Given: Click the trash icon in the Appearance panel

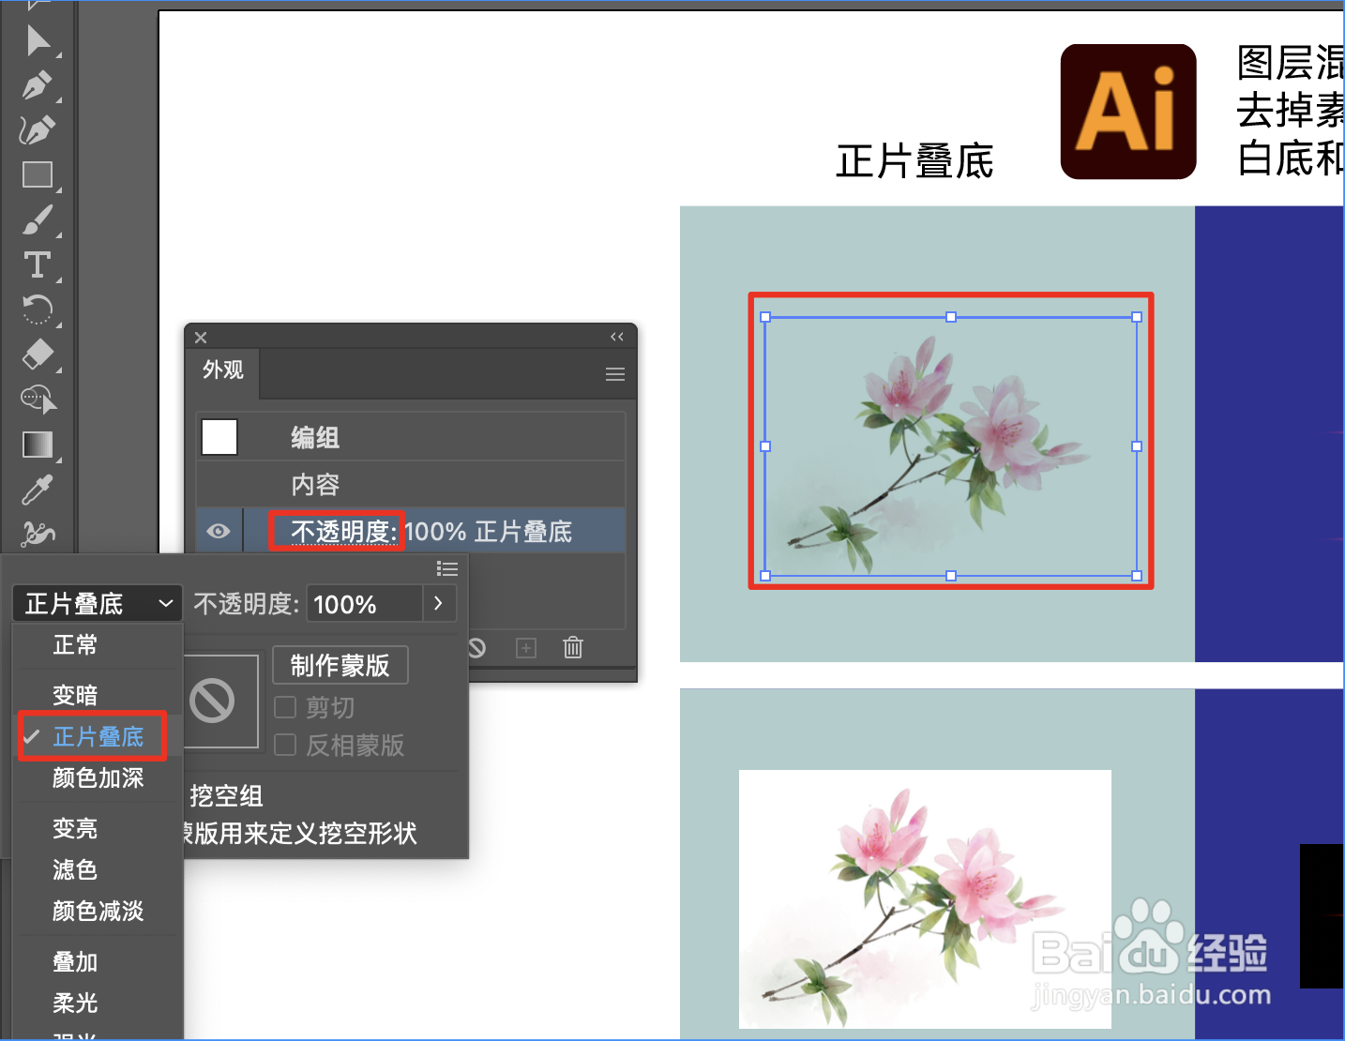Looking at the screenshot, I should click(573, 647).
